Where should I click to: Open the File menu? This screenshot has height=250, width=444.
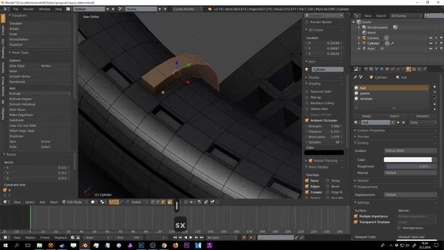(x=15, y=9)
